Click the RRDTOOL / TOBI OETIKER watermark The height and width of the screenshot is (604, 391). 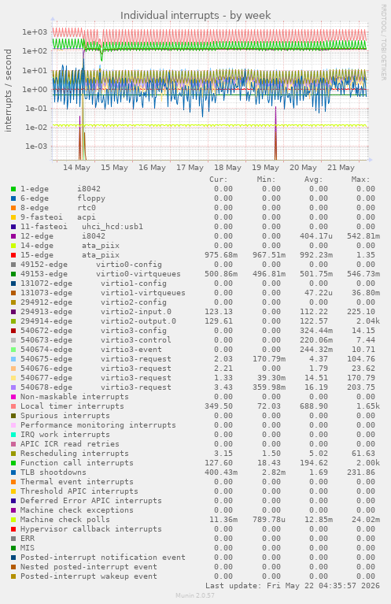pos(383,42)
